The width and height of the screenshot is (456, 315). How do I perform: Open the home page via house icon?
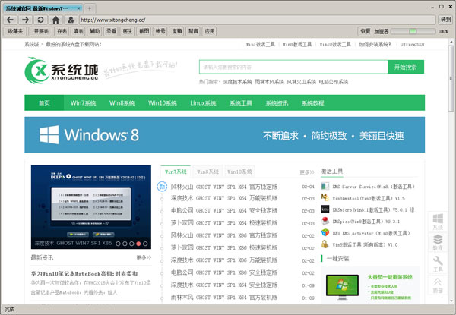coord(55,20)
